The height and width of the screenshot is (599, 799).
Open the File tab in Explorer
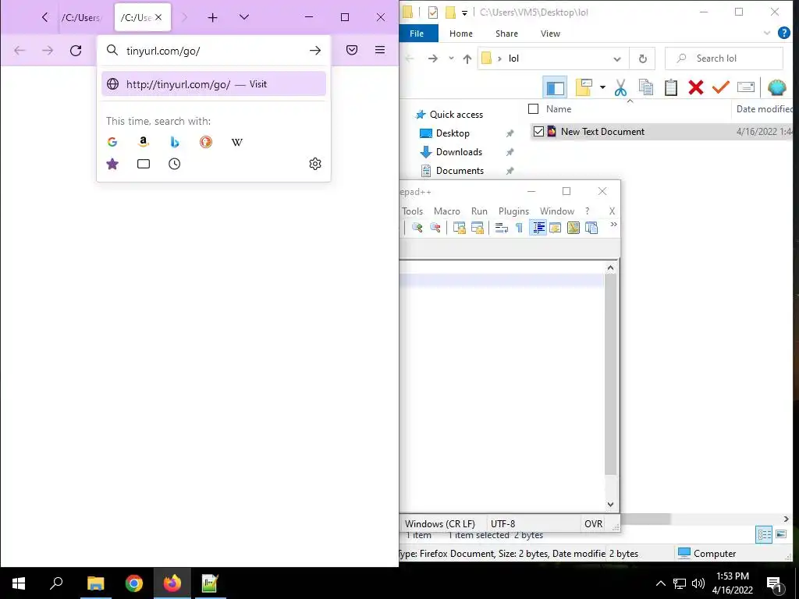coord(417,34)
